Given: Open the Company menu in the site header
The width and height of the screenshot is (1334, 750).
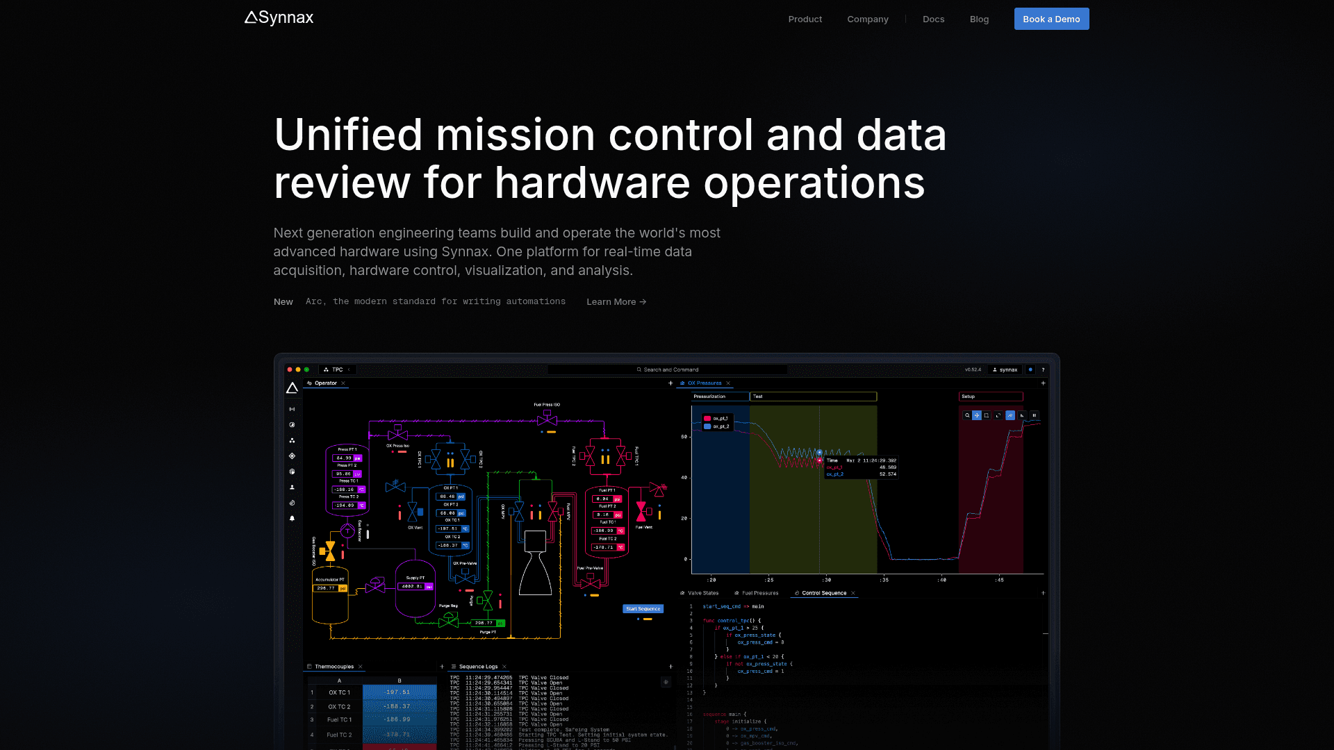Looking at the screenshot, I should (867, 19).
